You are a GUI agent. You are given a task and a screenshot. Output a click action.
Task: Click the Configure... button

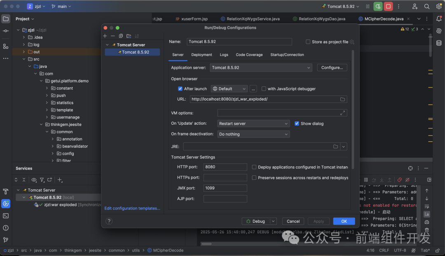332,67
